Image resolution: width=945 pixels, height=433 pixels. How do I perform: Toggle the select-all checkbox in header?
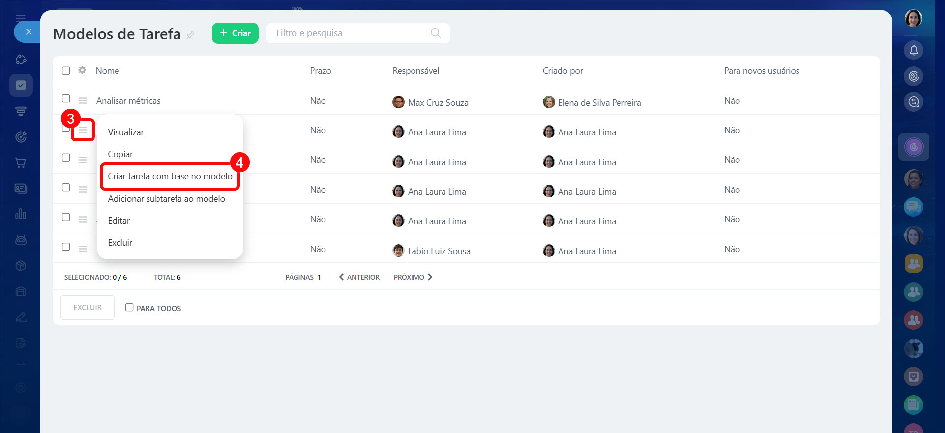(66, 70)
